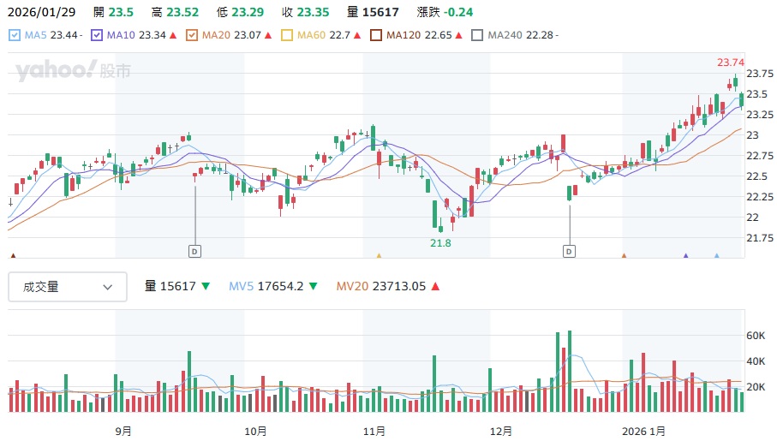The width and height of the screenshot is (777, 441).
Task: Click the D dividend marker near late September
Action: pos(194,251)
